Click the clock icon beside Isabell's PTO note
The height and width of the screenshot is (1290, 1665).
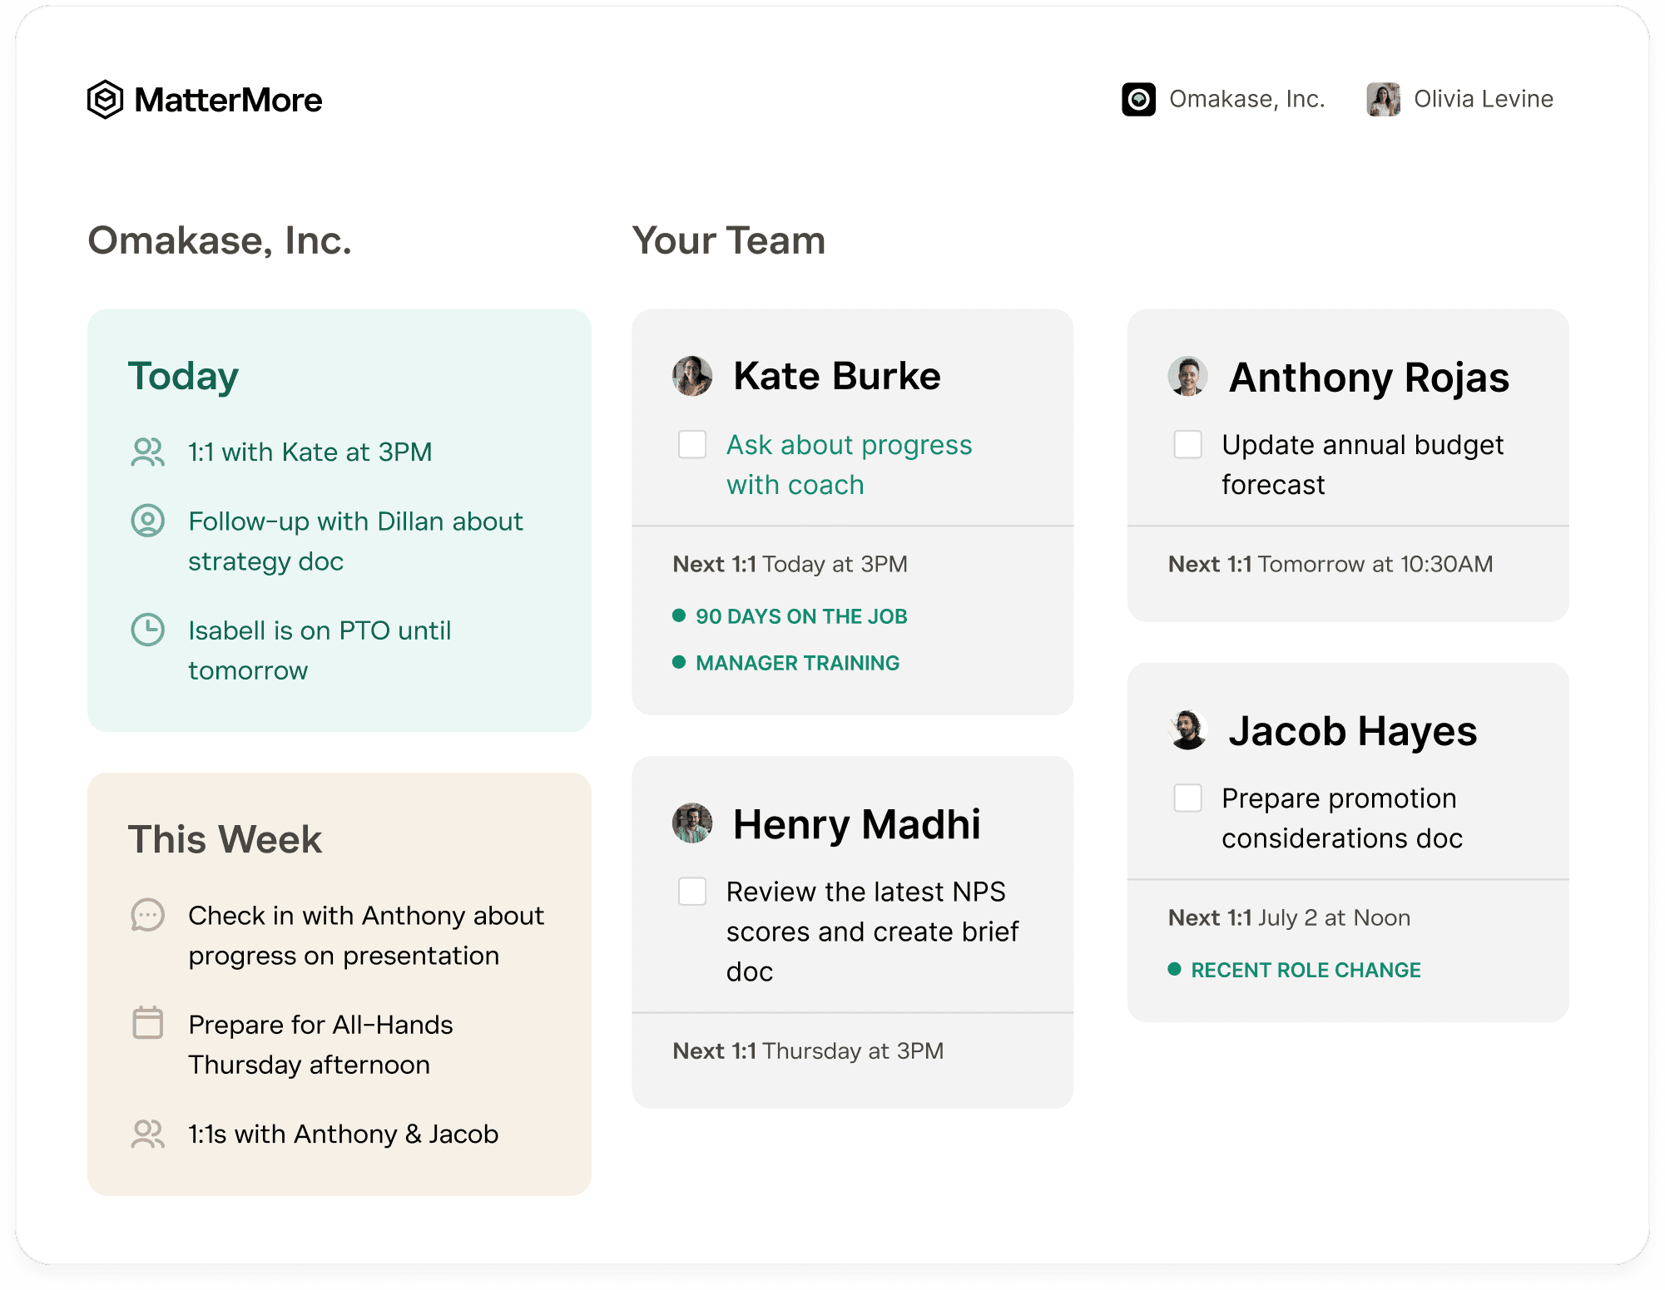(148, 630)
